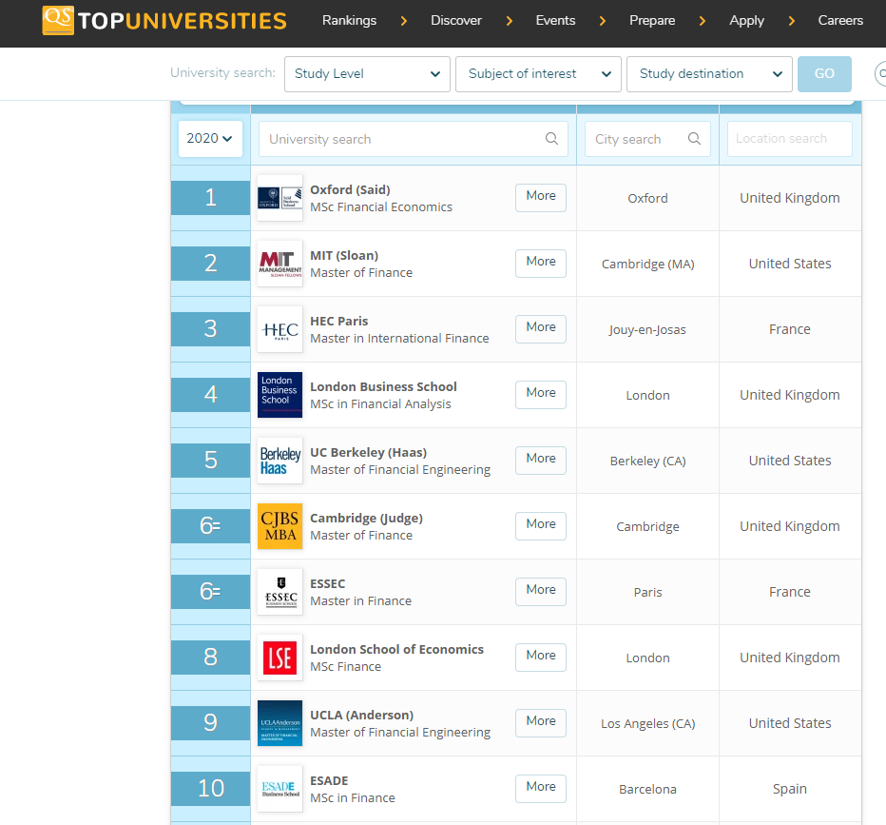The width and height of the screenshot is (886, 825).
Task: Click More for UCLA (Anderson)
Action: (541, 722)
